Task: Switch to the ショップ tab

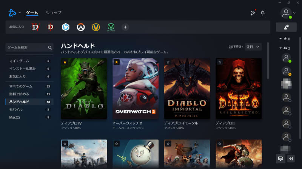Action: click(53, 13)
